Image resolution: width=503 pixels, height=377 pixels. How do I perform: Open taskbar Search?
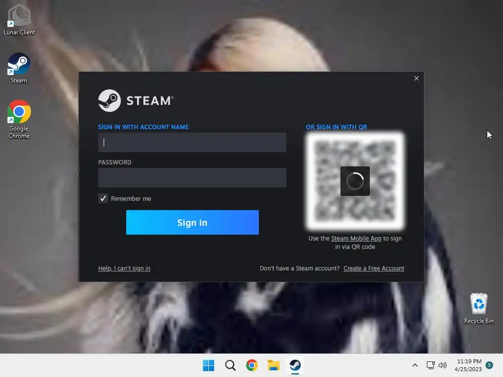tap(230, 365)
